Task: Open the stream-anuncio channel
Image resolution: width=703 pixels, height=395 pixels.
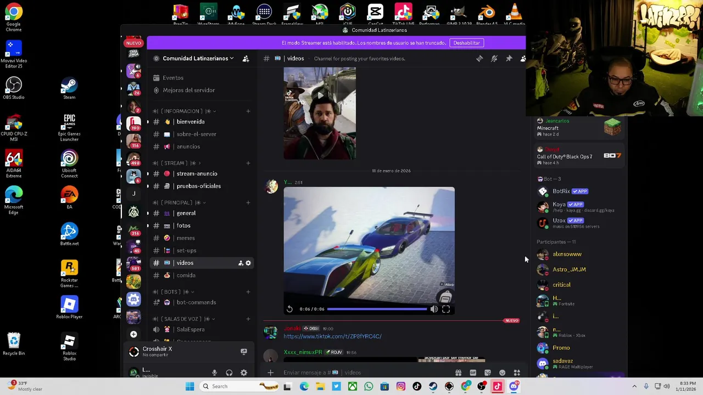Action: (x=202, y=174)
